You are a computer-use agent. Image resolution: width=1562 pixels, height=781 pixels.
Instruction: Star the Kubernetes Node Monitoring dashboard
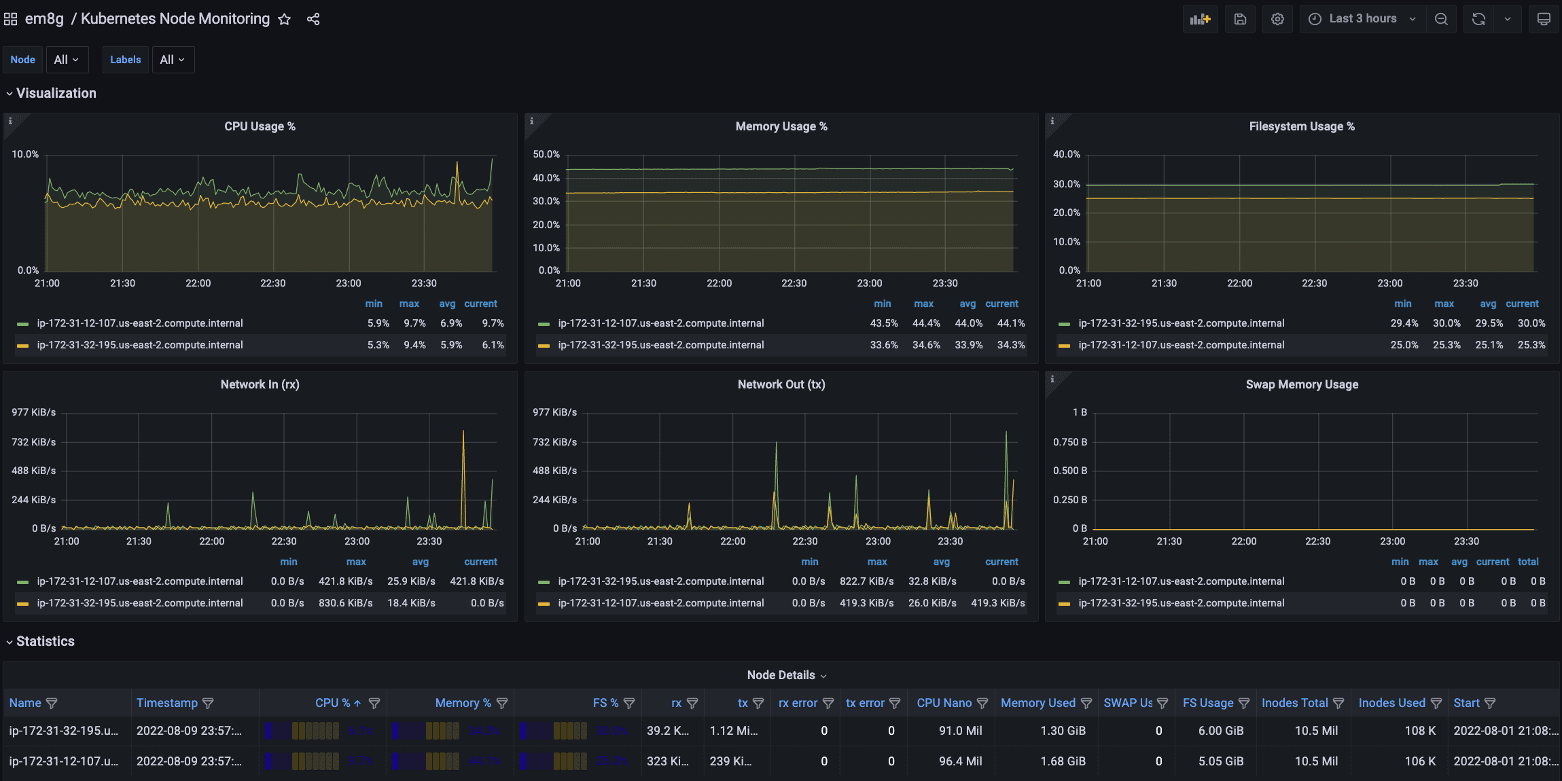click(285, 19)
